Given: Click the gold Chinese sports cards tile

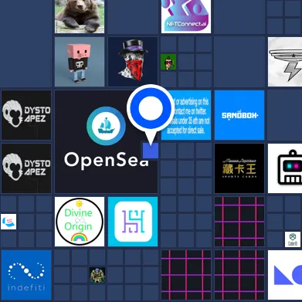Looking at the screenshot, I should tap(239, 168).
